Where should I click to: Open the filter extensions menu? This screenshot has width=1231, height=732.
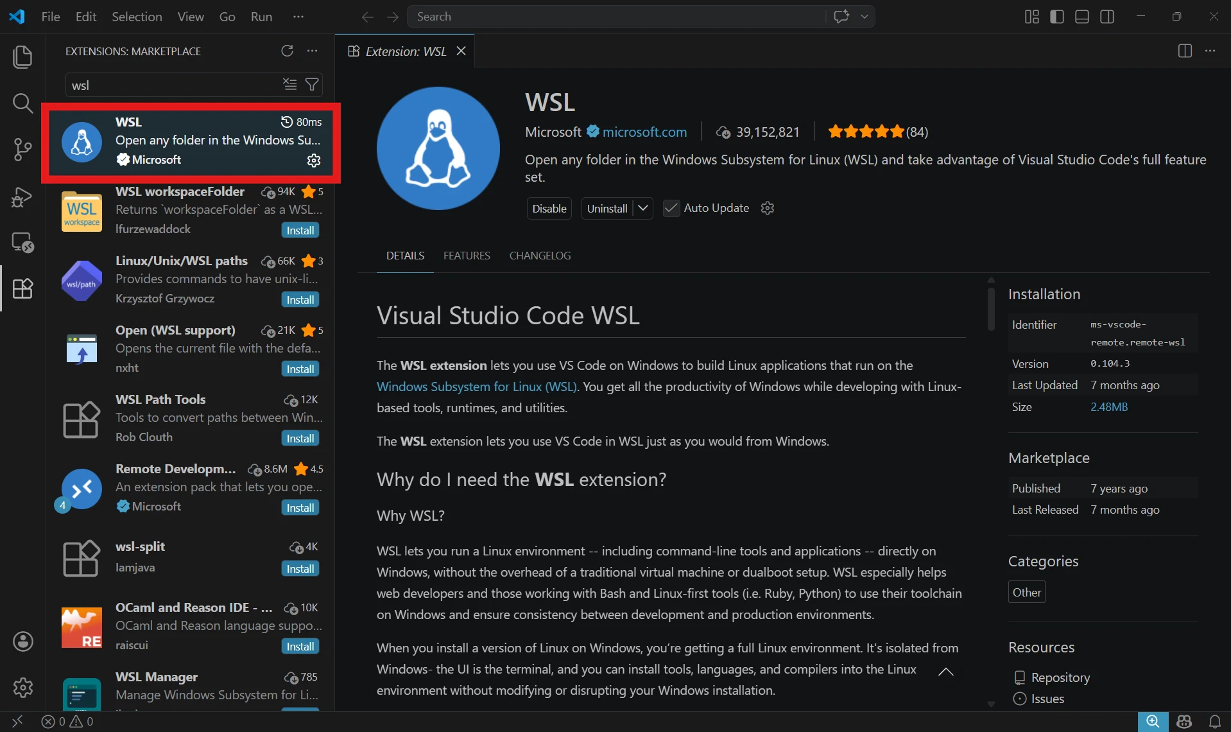[312, 84]
